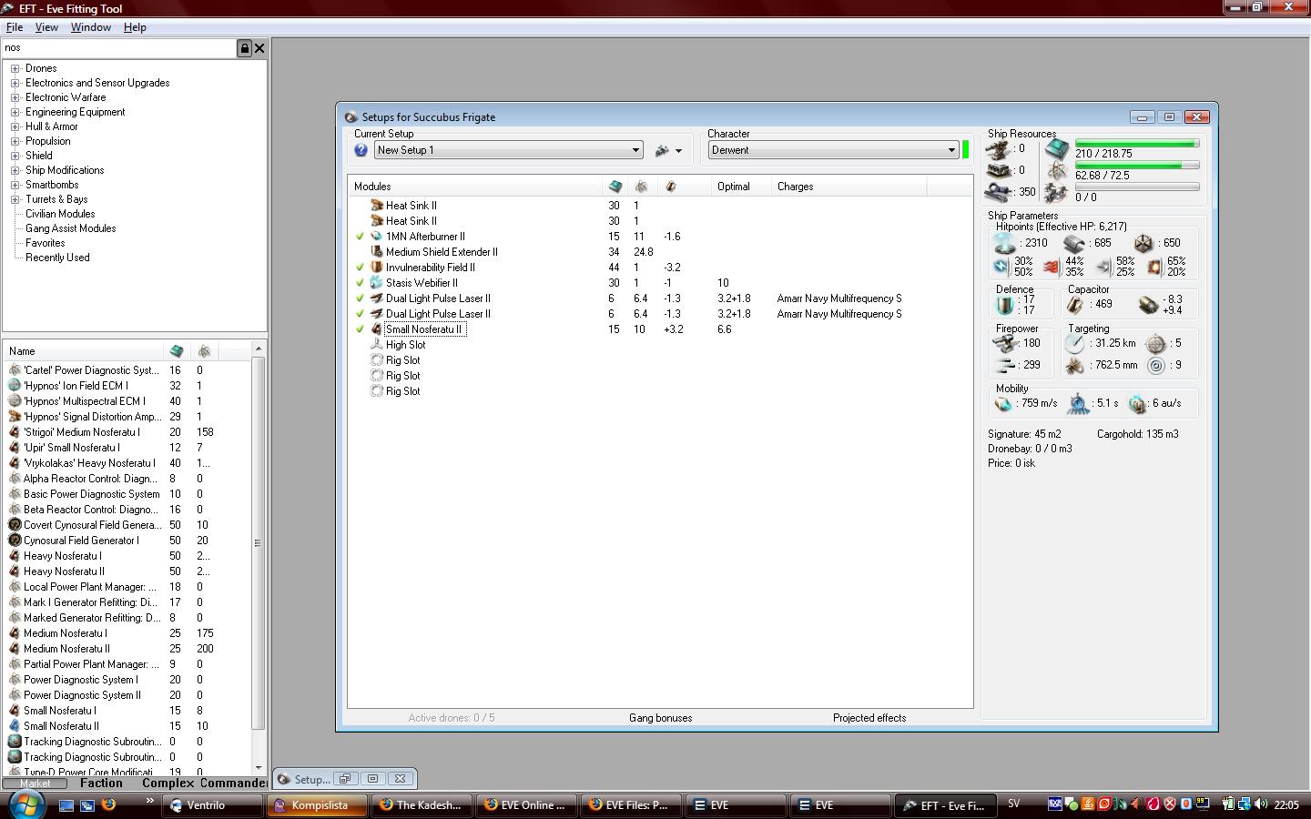Toggle the 1MN Afterburner II active checkmark
The width and height of the screenshot is (1311, 819).
361,237
